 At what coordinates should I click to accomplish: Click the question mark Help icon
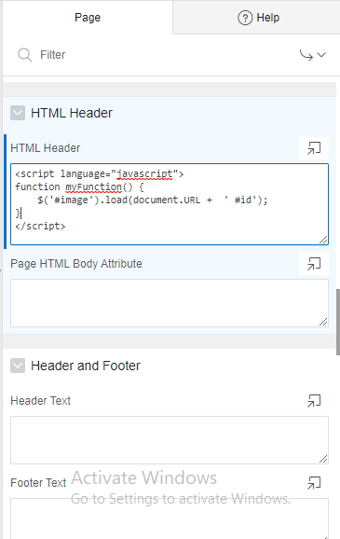[245, 18]
